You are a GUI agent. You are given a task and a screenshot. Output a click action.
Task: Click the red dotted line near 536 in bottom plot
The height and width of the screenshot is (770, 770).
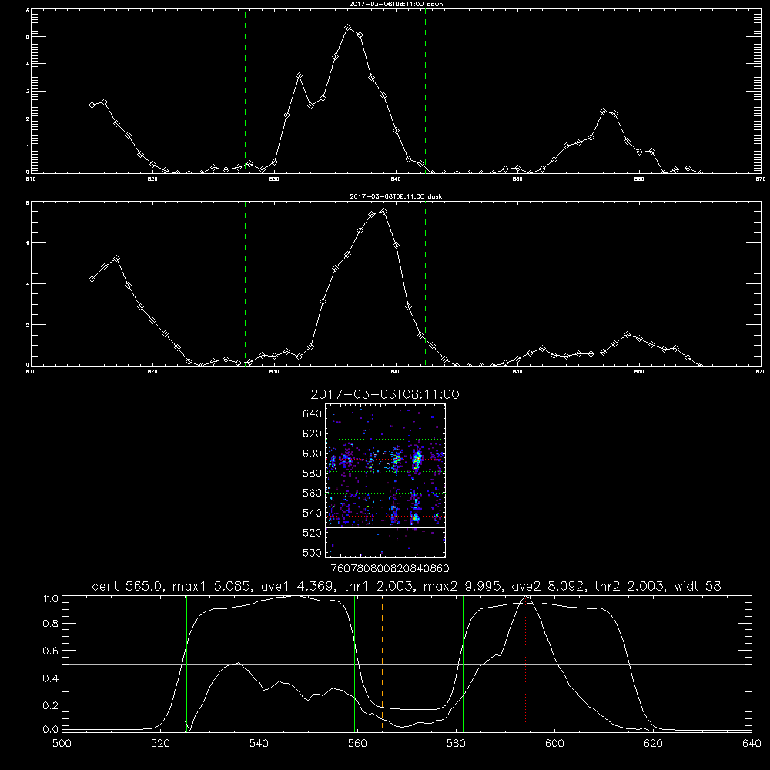click(x=239, y=663)
